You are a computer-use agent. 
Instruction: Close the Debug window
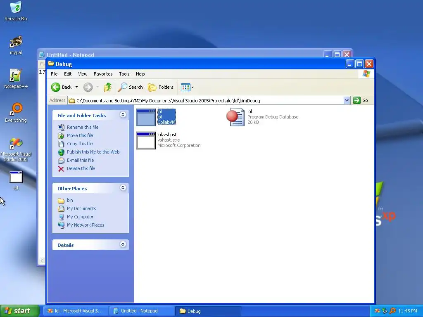coord(369,64)
